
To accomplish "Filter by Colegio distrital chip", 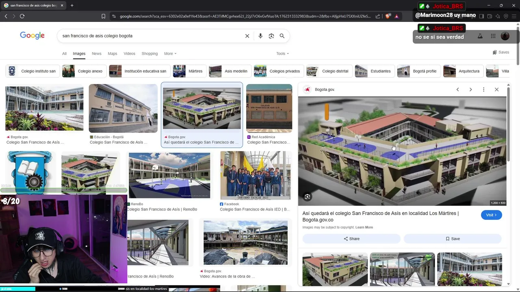I will (x=329, y=71).
